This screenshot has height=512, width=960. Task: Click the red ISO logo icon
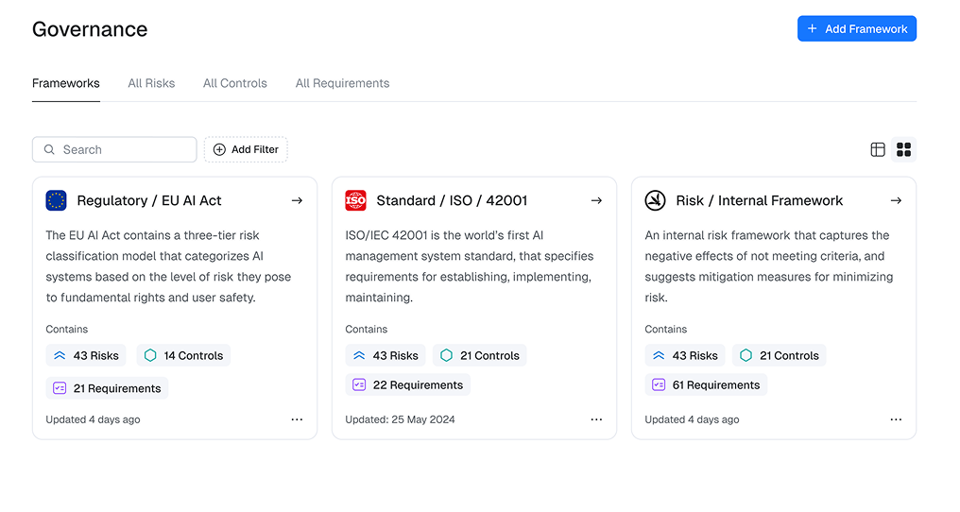pyautogui.click(x=355, y=200)
